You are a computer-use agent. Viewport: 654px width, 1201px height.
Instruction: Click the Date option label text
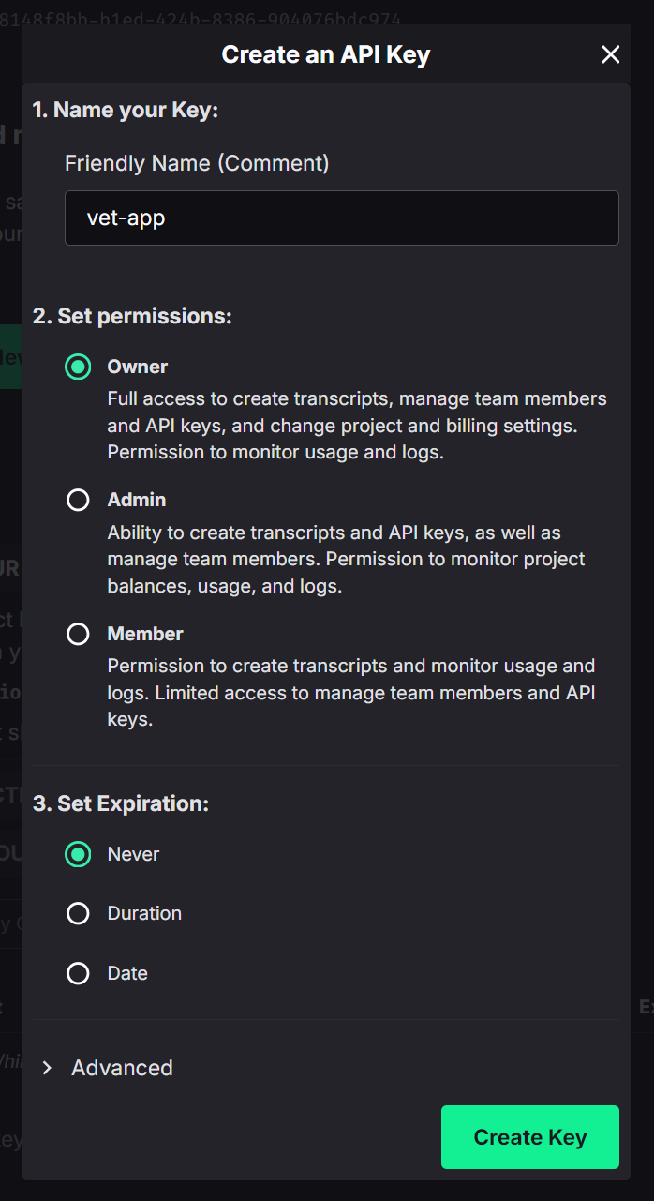coord(127,973)
